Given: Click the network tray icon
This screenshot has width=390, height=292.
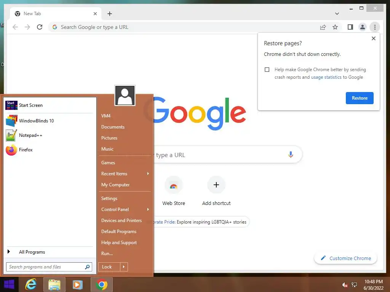Looking at the screenshot, I should coord(354,285).
